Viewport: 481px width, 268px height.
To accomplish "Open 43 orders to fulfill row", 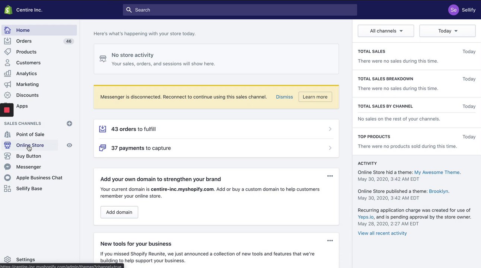I will point(216,129).
